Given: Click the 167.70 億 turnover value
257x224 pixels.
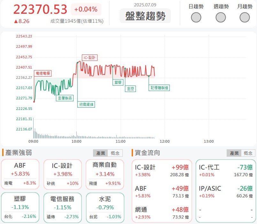Looking at the screenshot, I should 243,175.
